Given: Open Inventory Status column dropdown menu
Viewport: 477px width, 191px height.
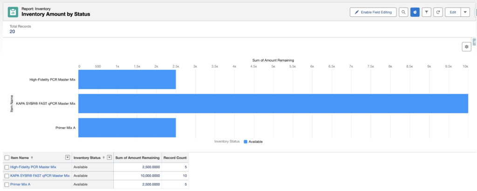Looking at the screenshot, I should click(x=110, y=157).
